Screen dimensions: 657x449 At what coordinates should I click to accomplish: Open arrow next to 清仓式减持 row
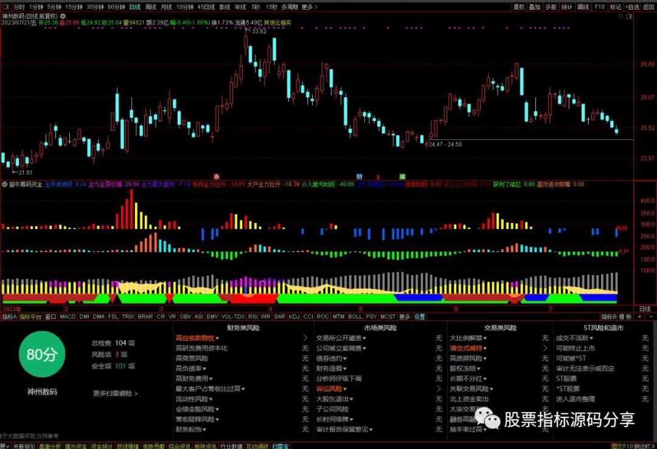click(545, 348)
